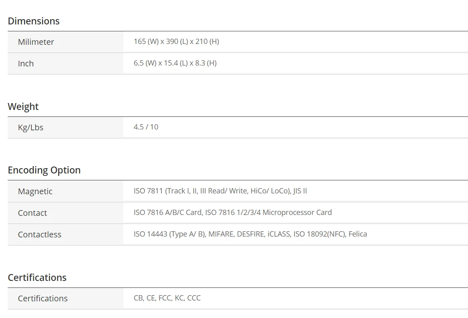
Task: Select the Kg/Lbs row label
Action: [x=31, y=127]
